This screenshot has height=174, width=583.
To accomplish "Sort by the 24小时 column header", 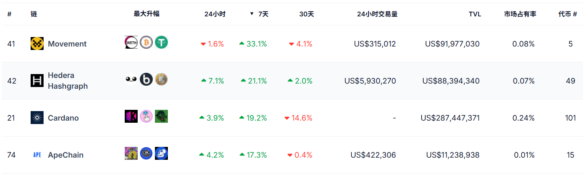I will [215, 14].
